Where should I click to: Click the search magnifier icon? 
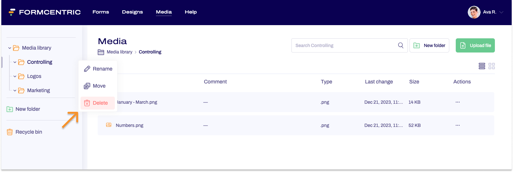(400, 45)
